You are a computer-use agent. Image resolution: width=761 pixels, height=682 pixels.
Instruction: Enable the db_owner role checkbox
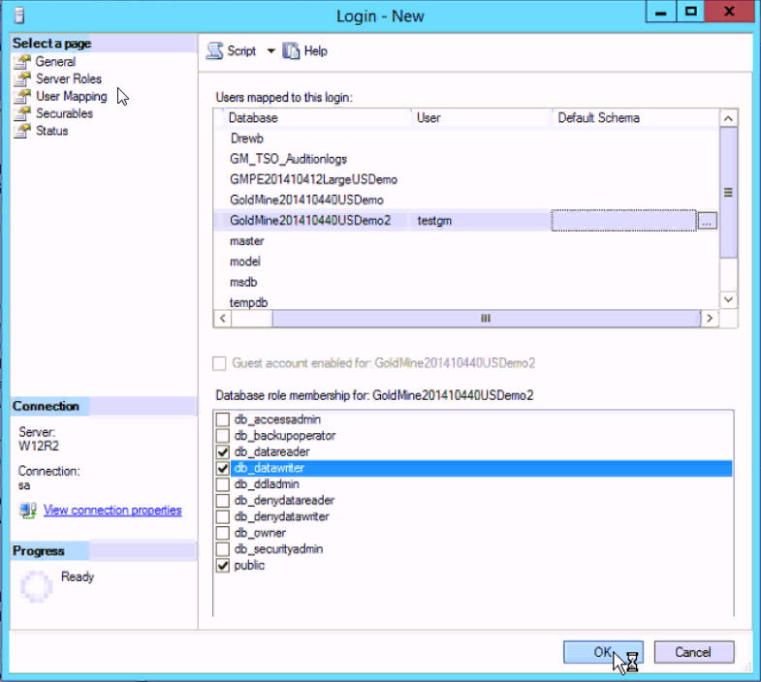click(224, 533)
